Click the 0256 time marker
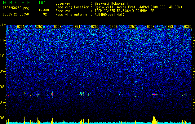This screenshot has height=124, width=195. 113,27
